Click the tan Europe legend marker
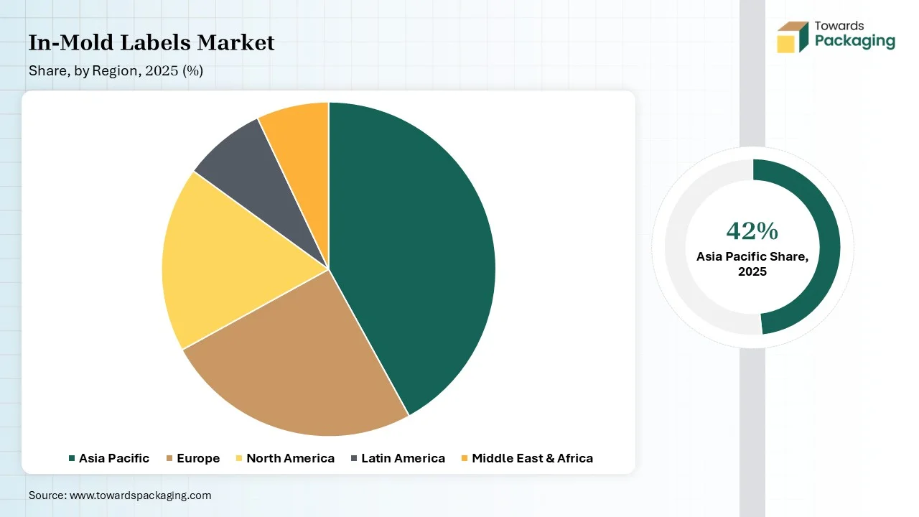Viewport: 919px width, 517px height. 169,458
